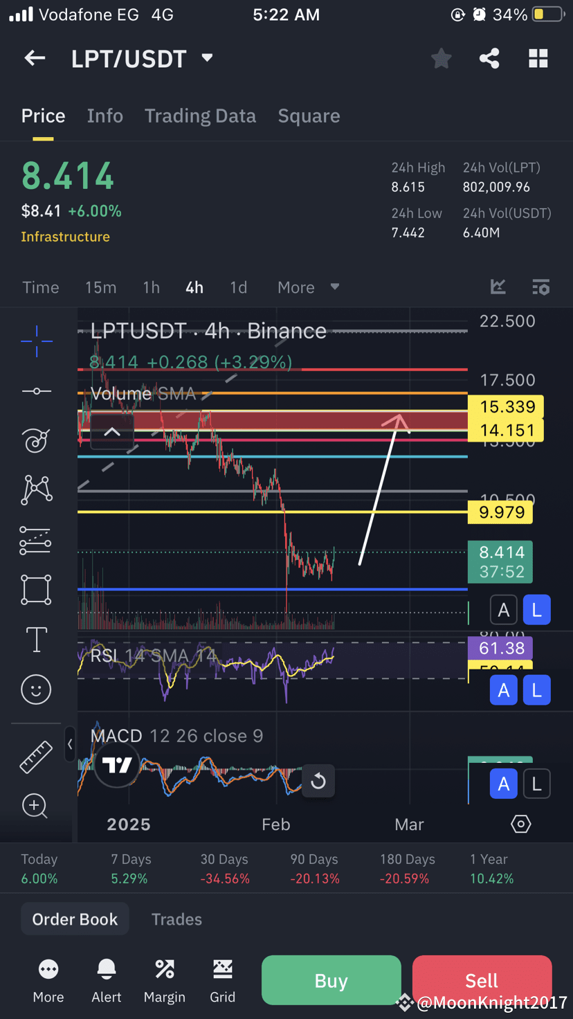Select the crosshair cursor tool
The width and height of the screenshot is (573, 1019).
(35, 341)
